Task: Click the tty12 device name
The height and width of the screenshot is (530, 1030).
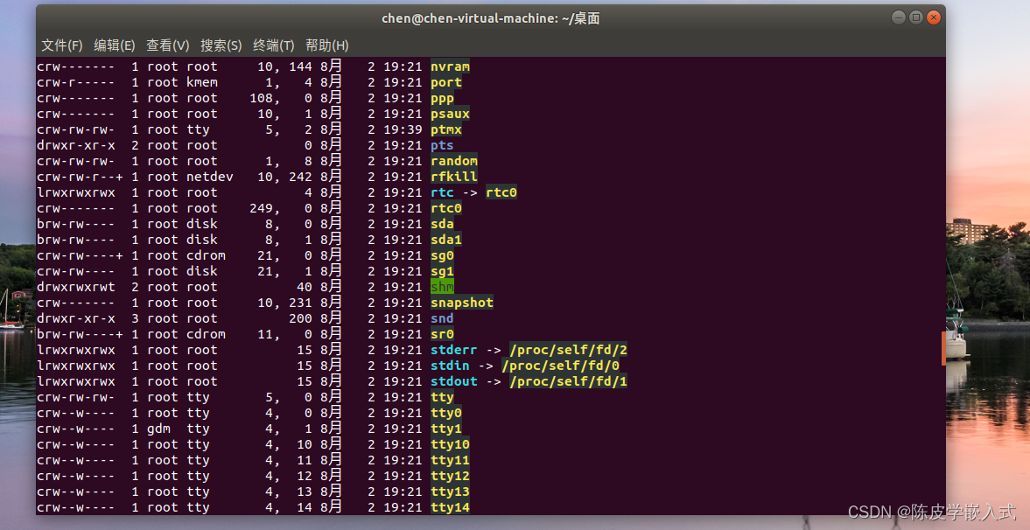Action: 450,476
